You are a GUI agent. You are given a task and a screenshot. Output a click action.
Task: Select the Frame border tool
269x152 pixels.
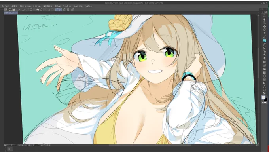point(264,80)
